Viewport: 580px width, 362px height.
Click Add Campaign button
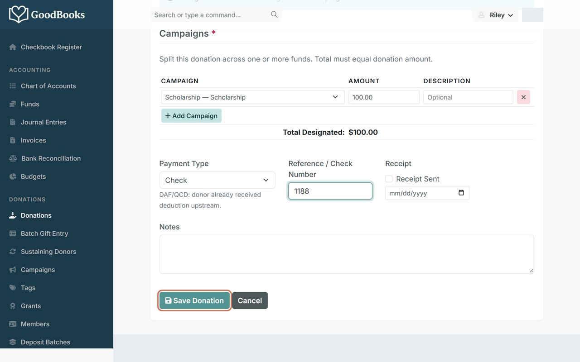[x=191, y=116]
